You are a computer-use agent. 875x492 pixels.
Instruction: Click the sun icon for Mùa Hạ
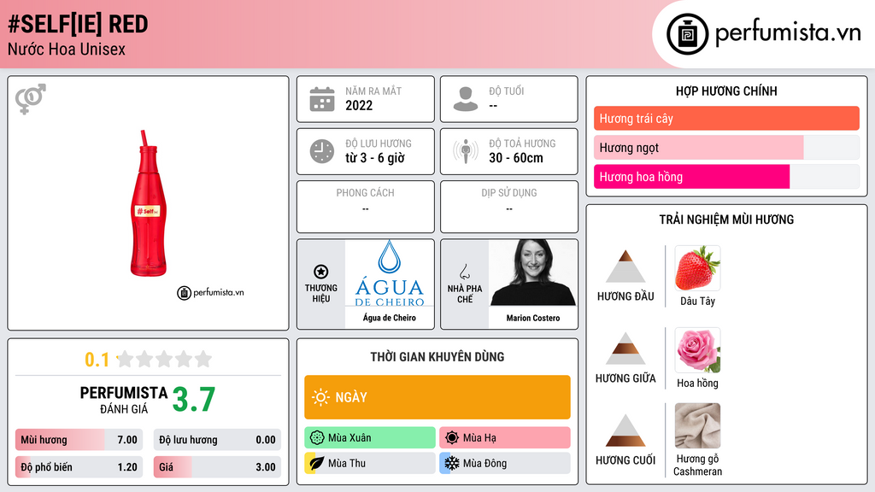point(452,438)
